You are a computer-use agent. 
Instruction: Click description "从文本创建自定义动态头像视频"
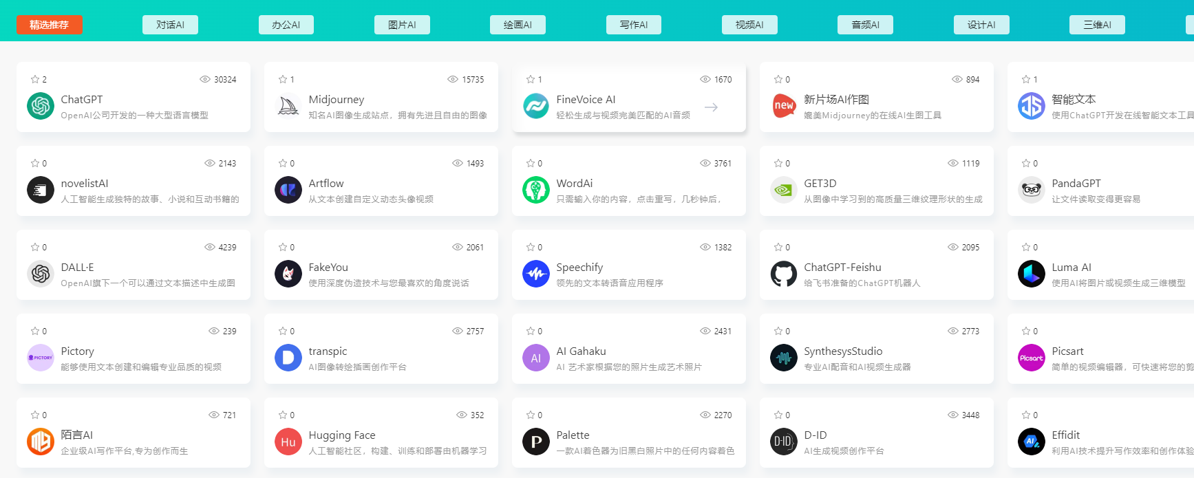371,199
